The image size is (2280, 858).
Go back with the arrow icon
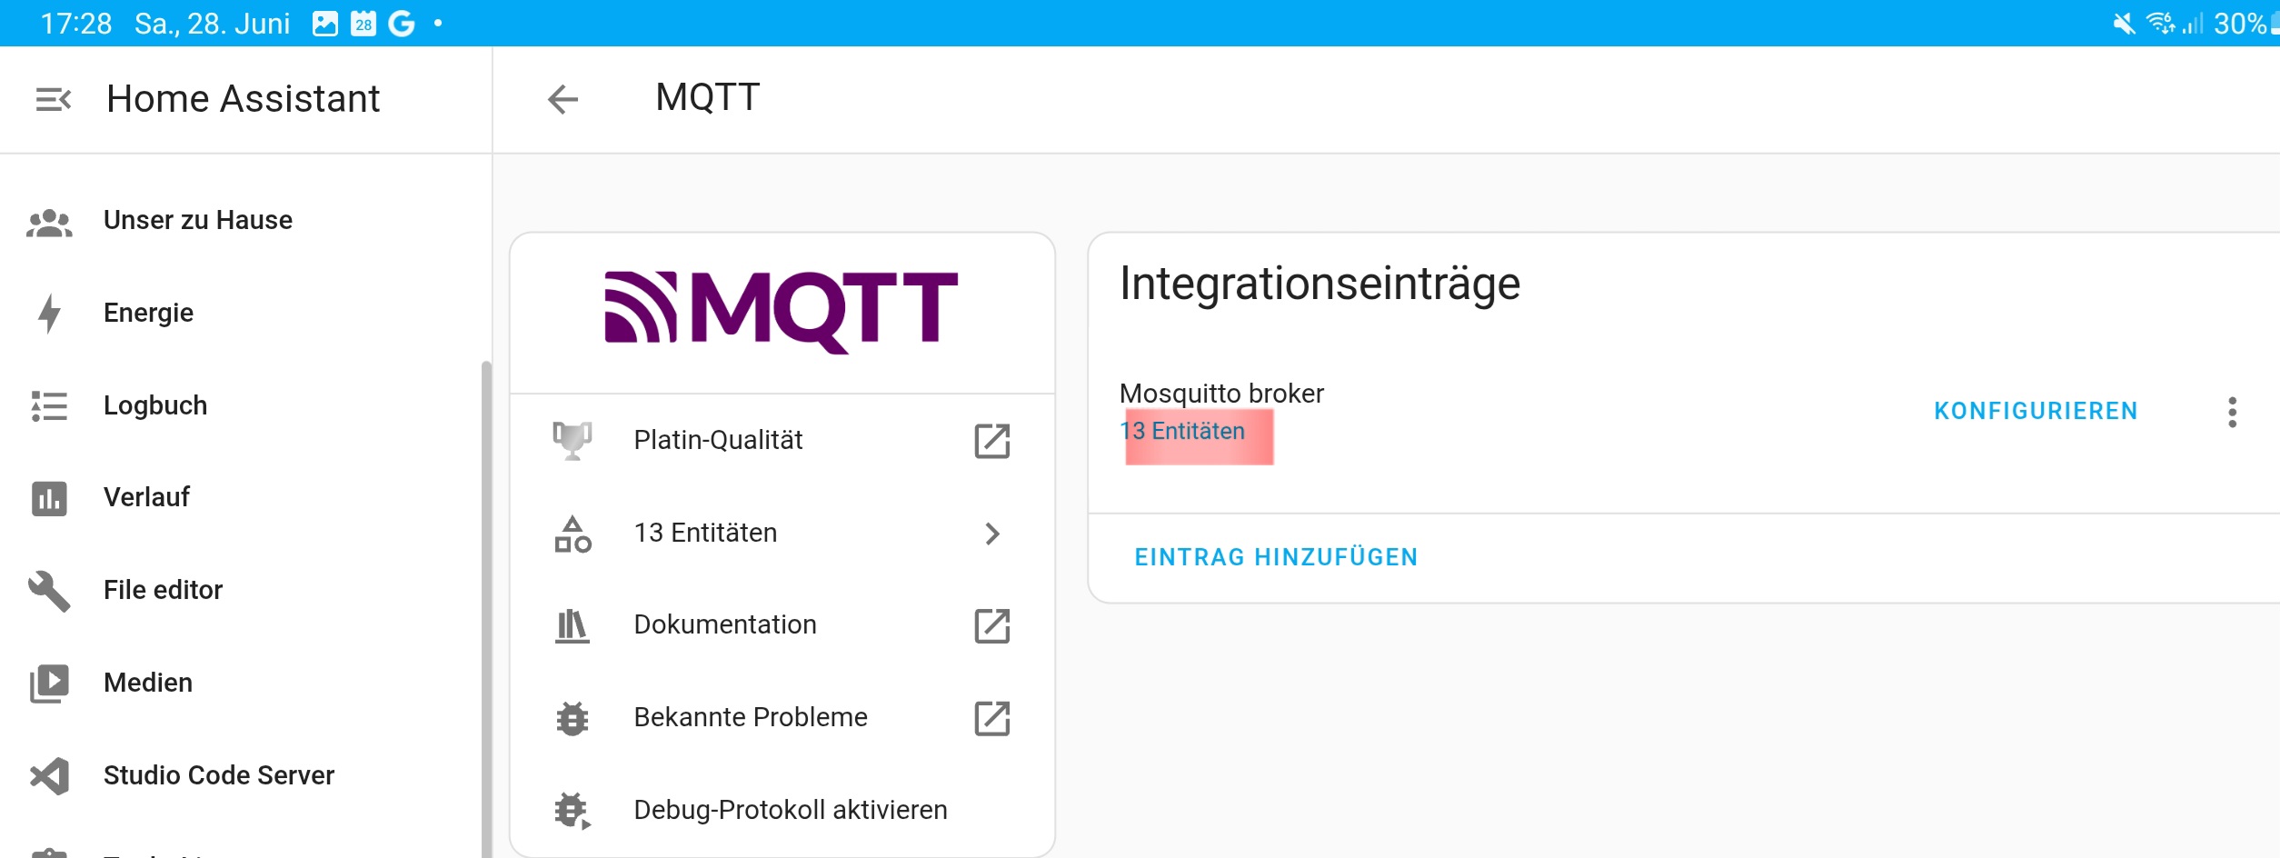pos(563,99)
